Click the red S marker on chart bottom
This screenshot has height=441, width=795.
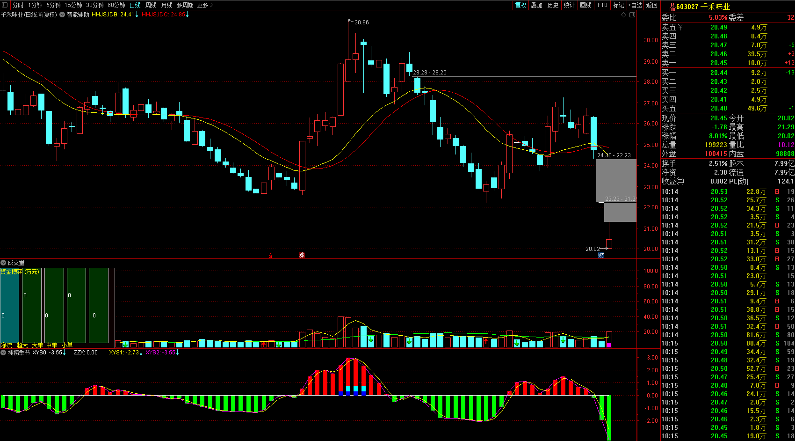pos(271,256)
